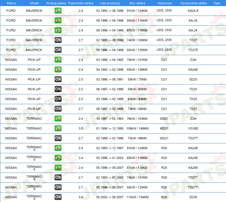Click petrol icon for Terrano VG30E row
This screenshot has height=202, width=226.
[58, 128]
